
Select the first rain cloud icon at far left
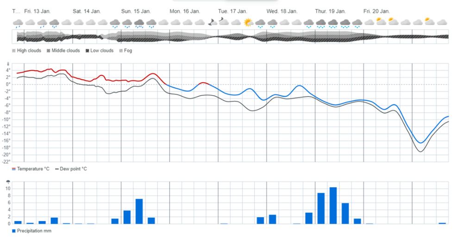[x=18, y=23]
